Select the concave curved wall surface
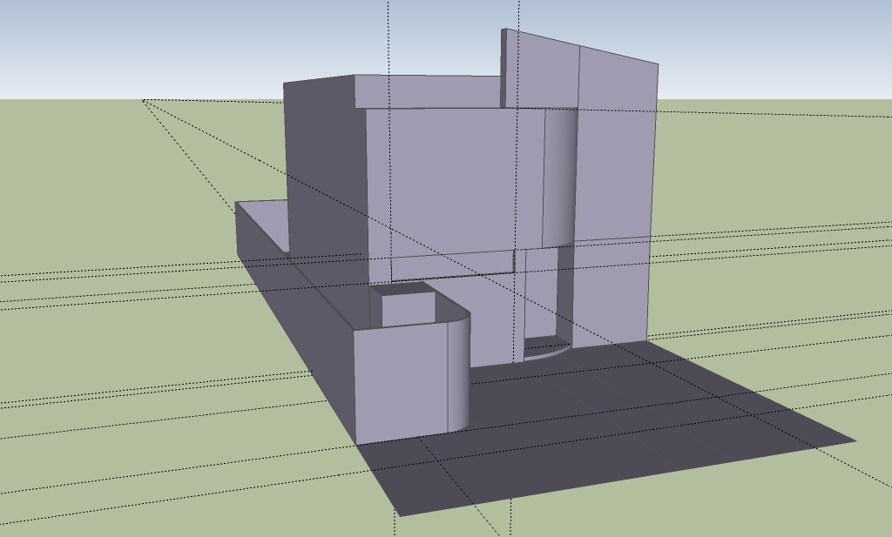The image size is (892, 537). pyautogui.click(x=560, y=174)
